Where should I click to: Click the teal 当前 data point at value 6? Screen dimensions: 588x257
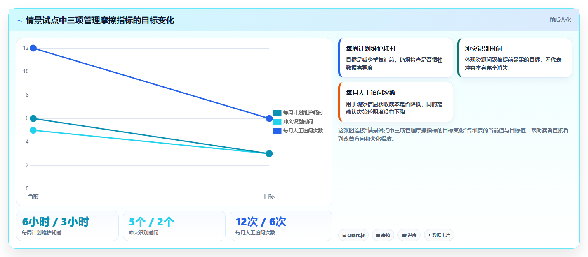click(33, 118)
